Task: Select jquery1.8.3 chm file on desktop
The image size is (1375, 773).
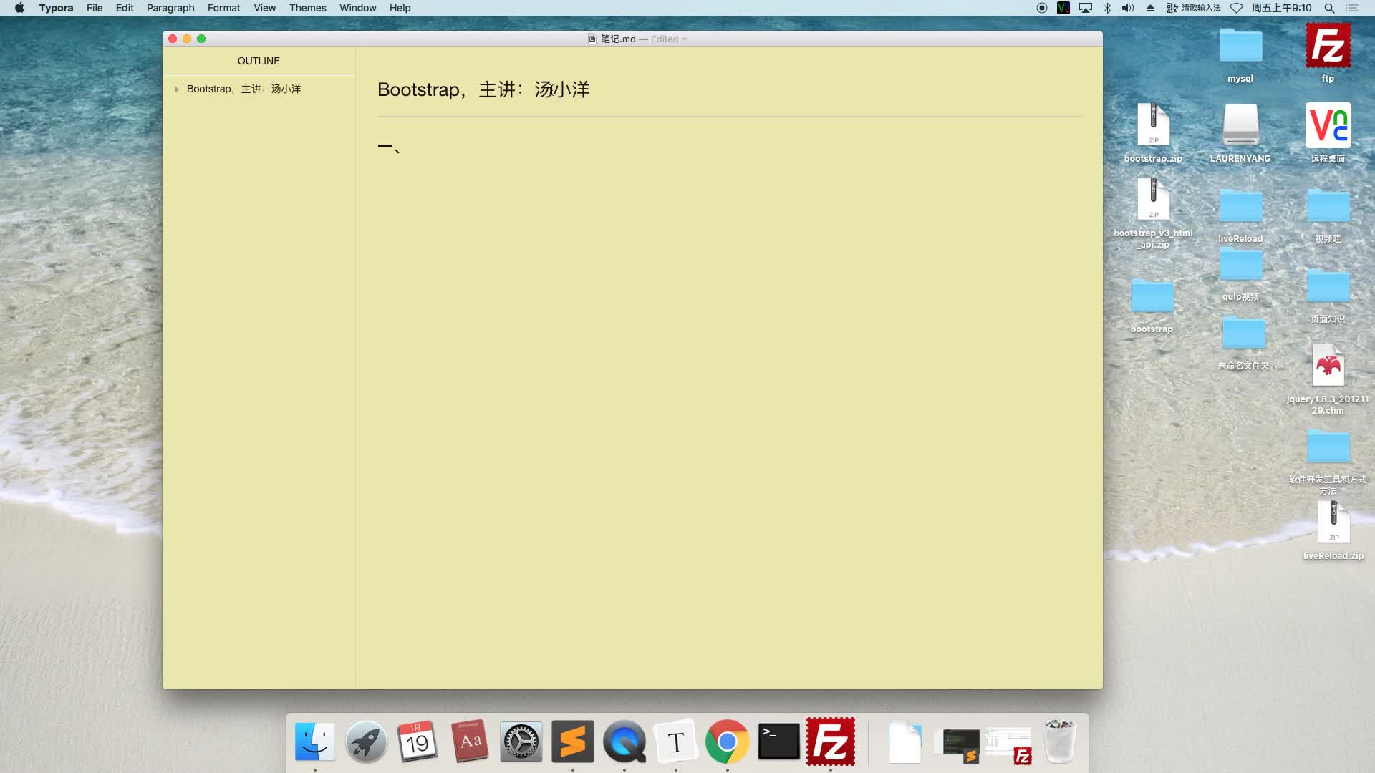Action: [x=1328, y=379]
